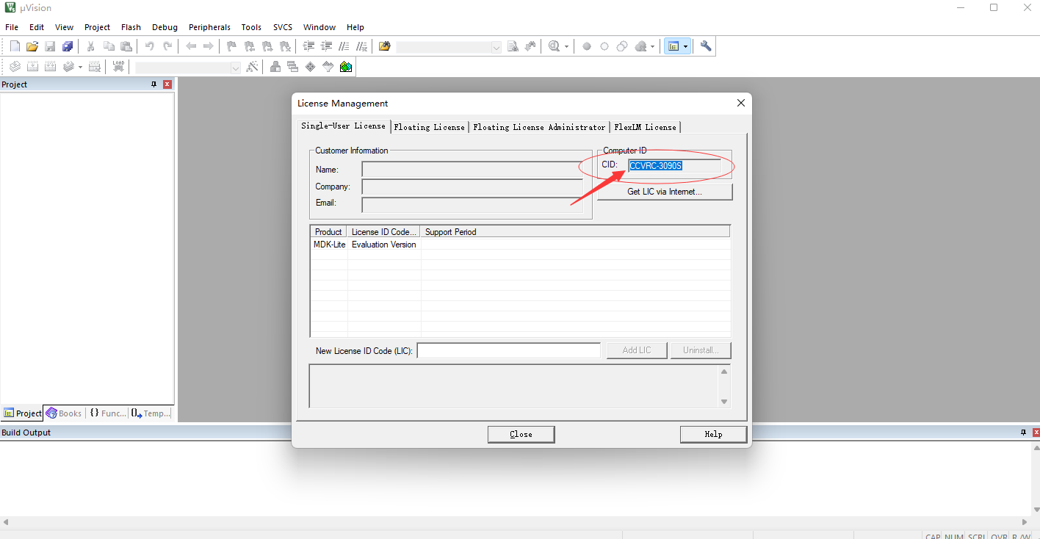The width and height of the screenshot is (1040, 539).
Task: Switch to Floating License Administrator tab
Action: [539, 127]
